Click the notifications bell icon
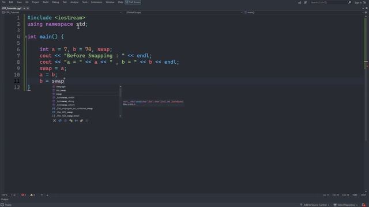The width and height of the screenshot is (369, 207). (364, 205)
